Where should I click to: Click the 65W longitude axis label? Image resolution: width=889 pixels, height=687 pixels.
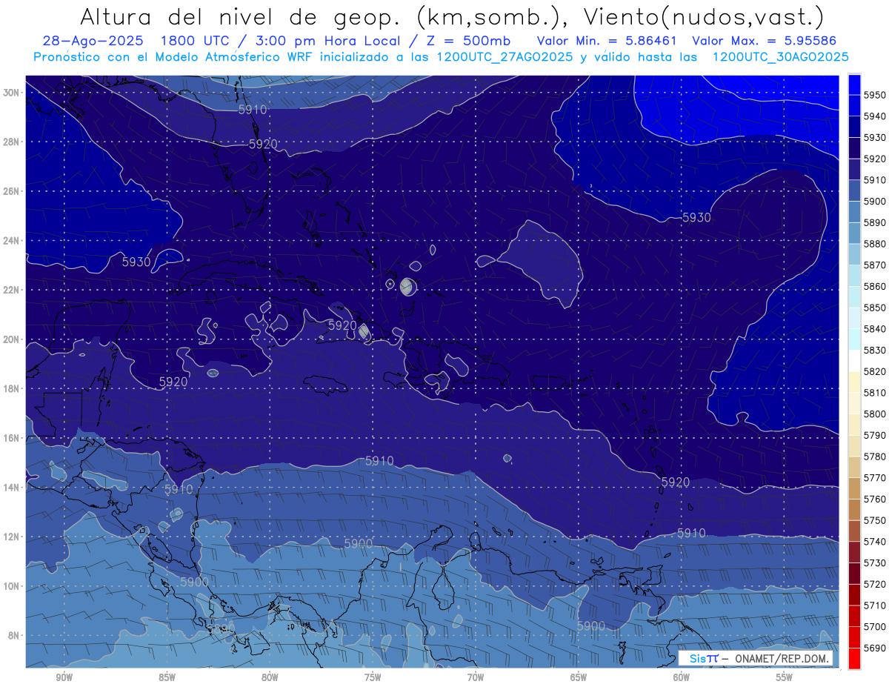tap(579, 677)
